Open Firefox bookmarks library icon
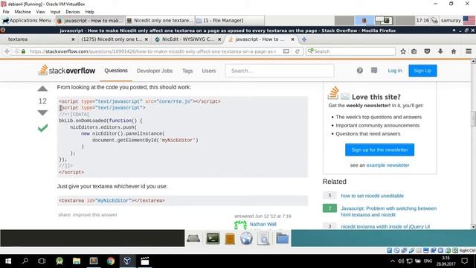The image size is (476, 268). (414, 51)
